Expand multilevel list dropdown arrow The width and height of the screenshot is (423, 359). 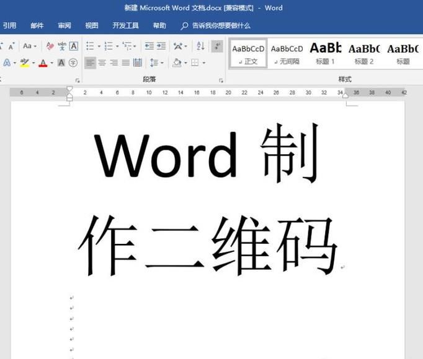coord(135,46)
